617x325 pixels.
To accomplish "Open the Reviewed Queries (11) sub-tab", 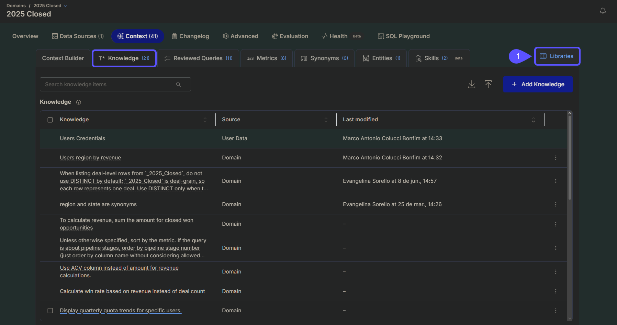I will coord(198,58).
